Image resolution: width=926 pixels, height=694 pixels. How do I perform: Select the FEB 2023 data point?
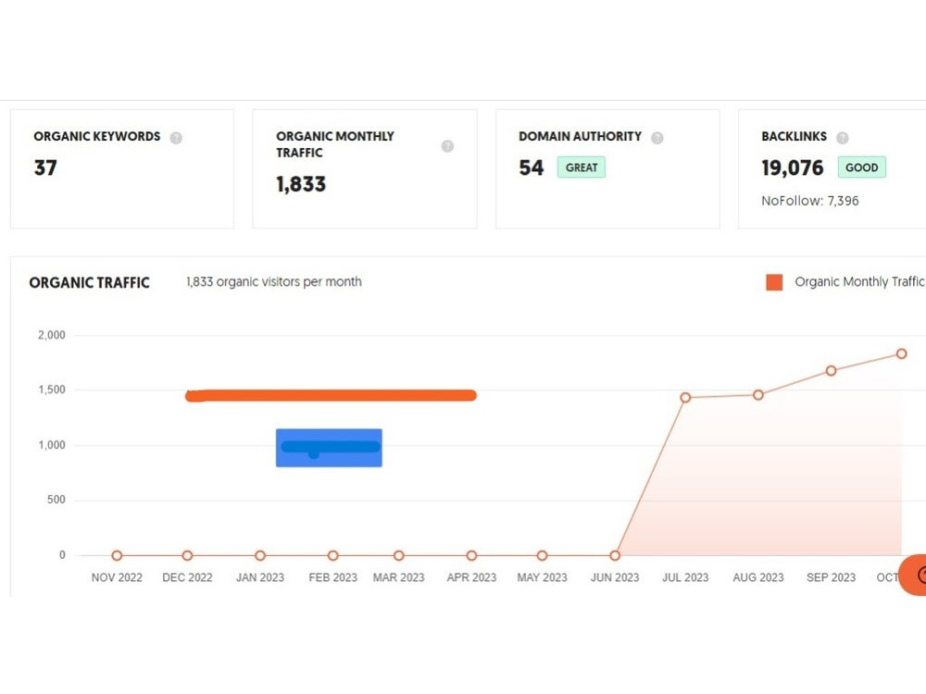(x=333, y=555)
